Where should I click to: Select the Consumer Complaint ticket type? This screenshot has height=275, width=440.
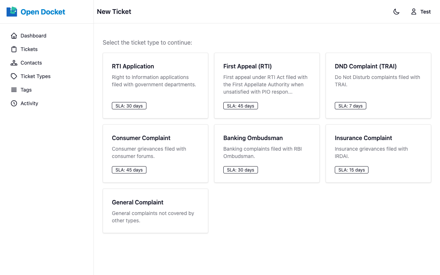tap(155, 153)
